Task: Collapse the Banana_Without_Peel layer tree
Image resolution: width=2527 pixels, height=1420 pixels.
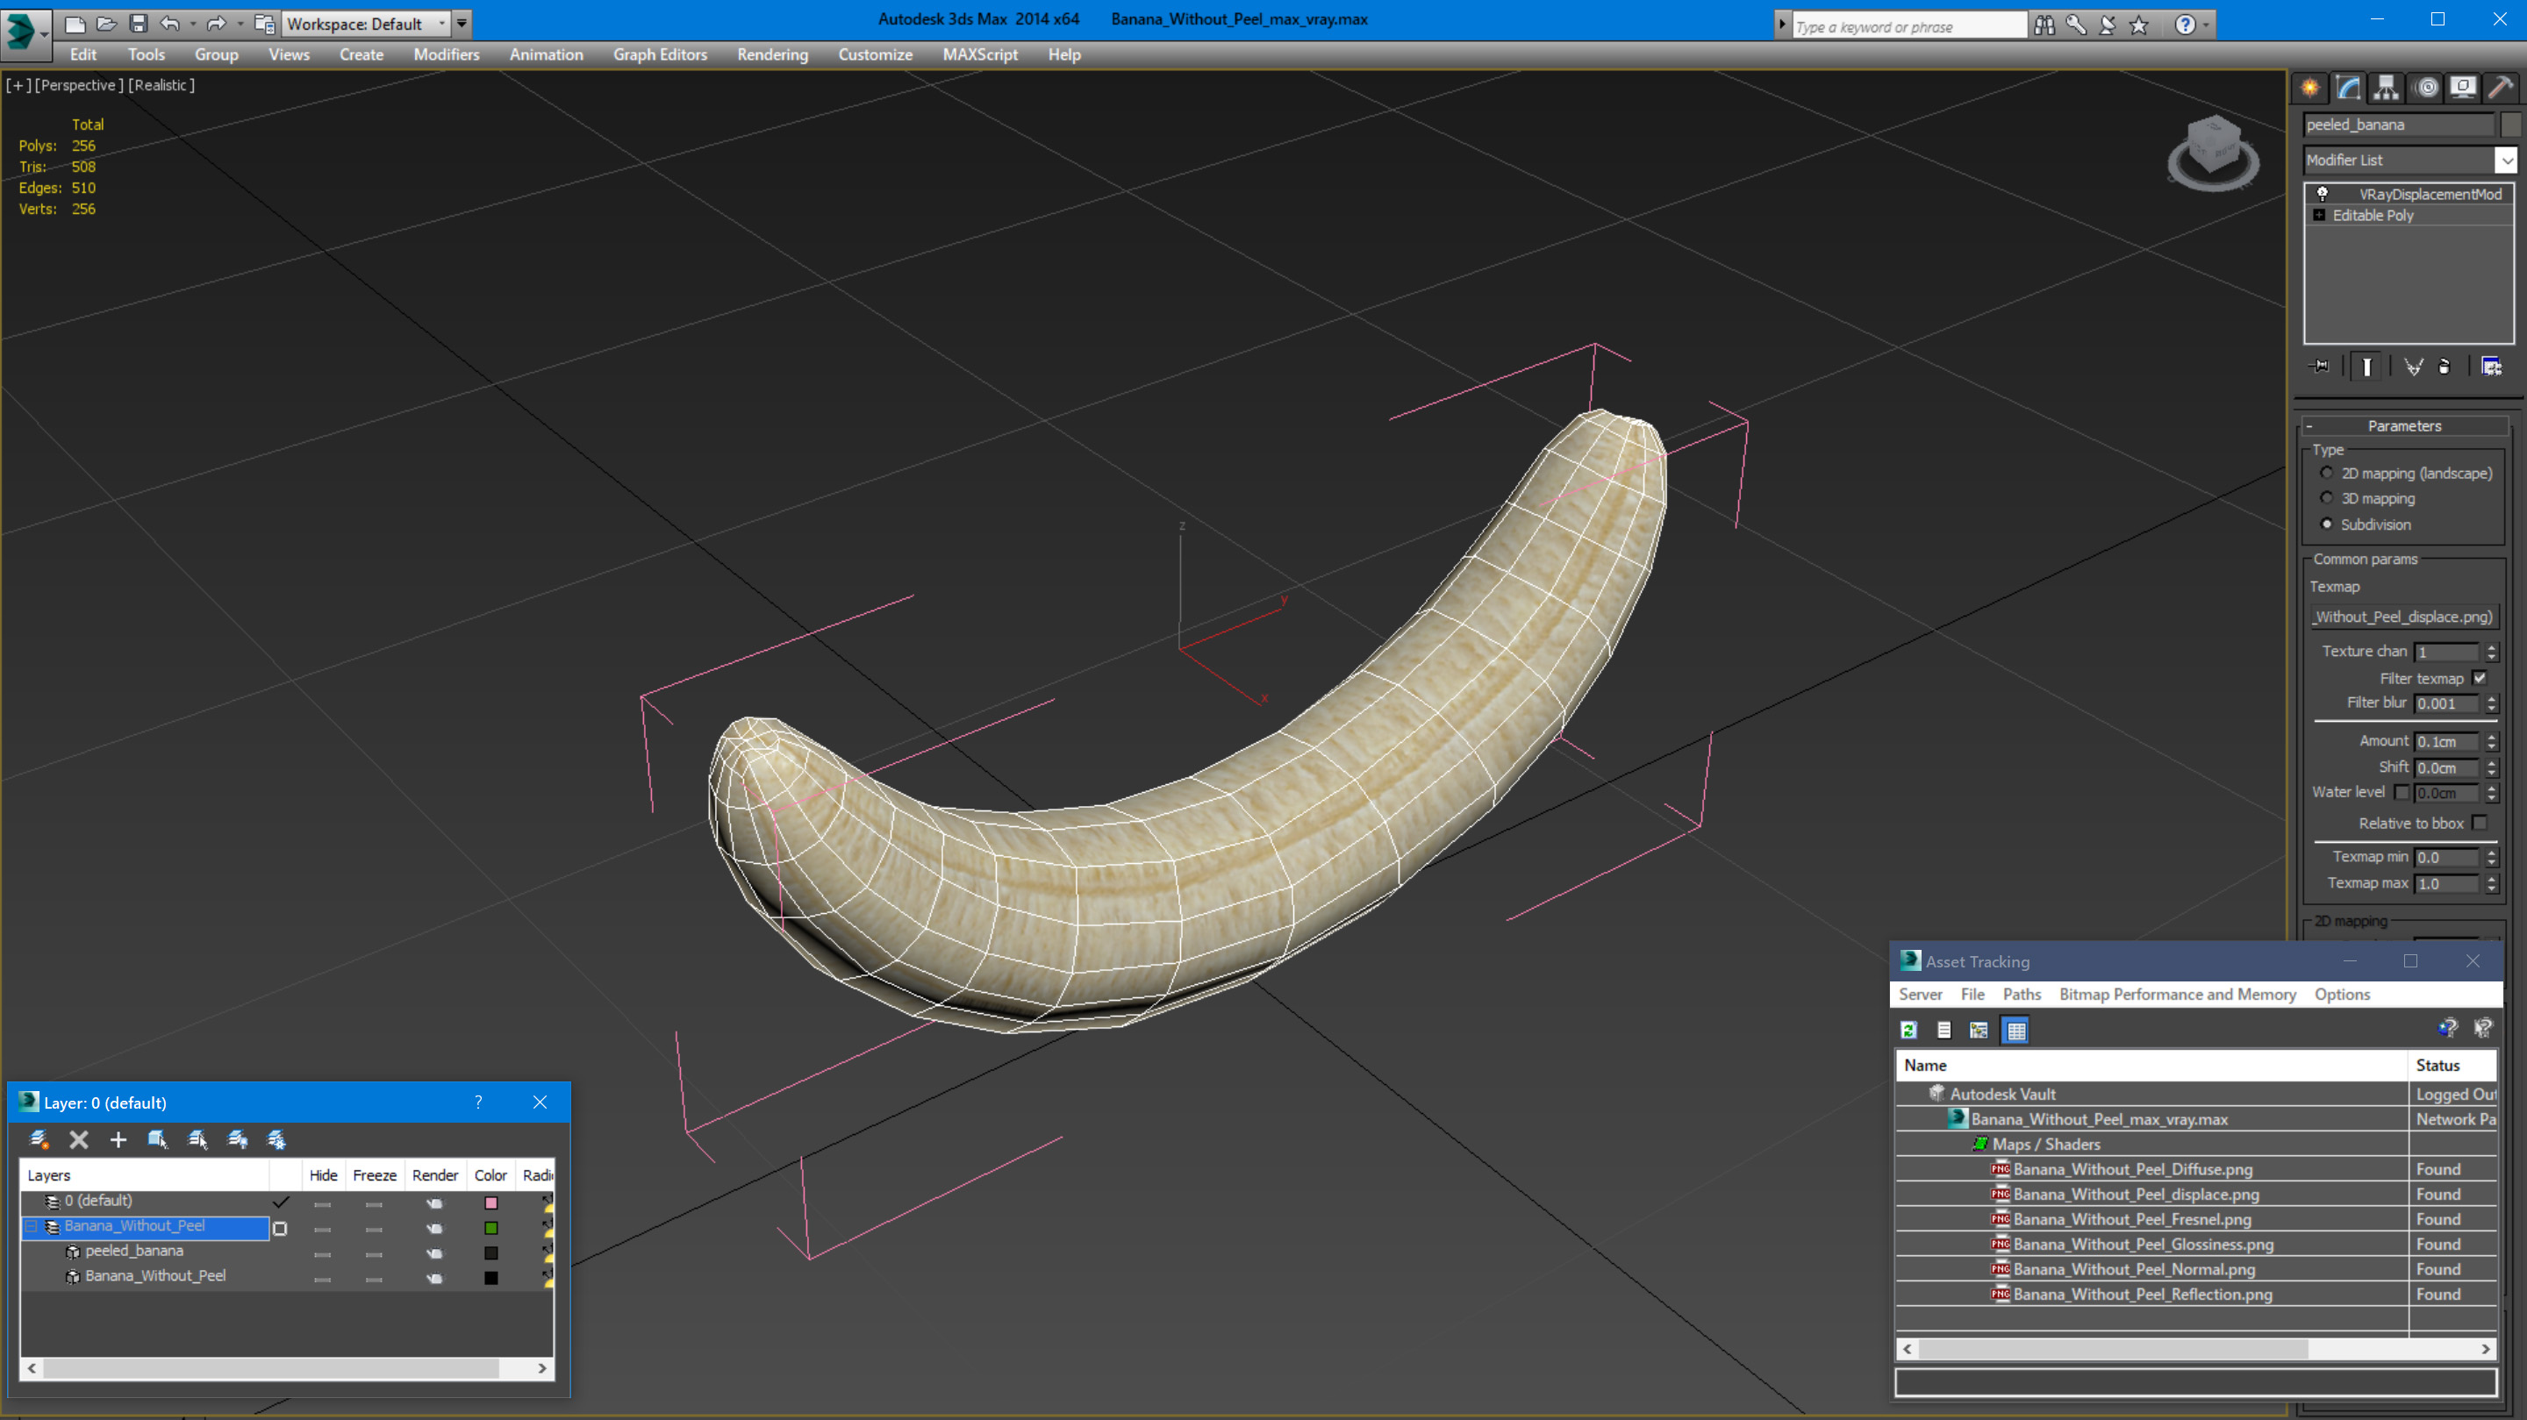Action: click(32, 1227)
